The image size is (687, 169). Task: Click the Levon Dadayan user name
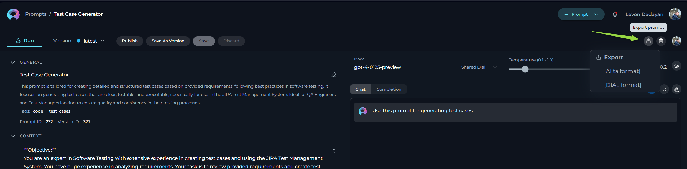click(644, 14)
